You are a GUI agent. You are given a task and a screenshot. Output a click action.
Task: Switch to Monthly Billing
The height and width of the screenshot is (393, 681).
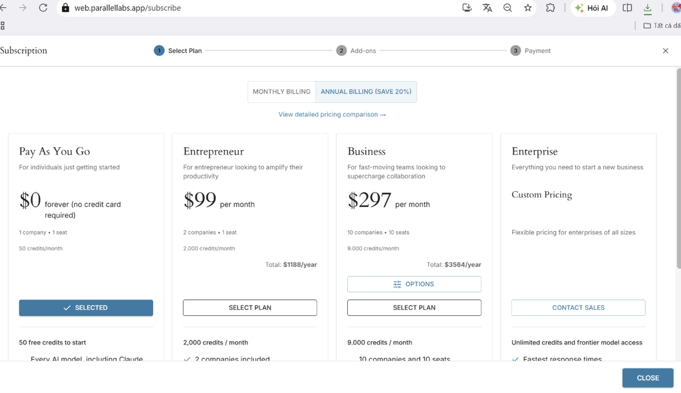[x=281, y=92]
